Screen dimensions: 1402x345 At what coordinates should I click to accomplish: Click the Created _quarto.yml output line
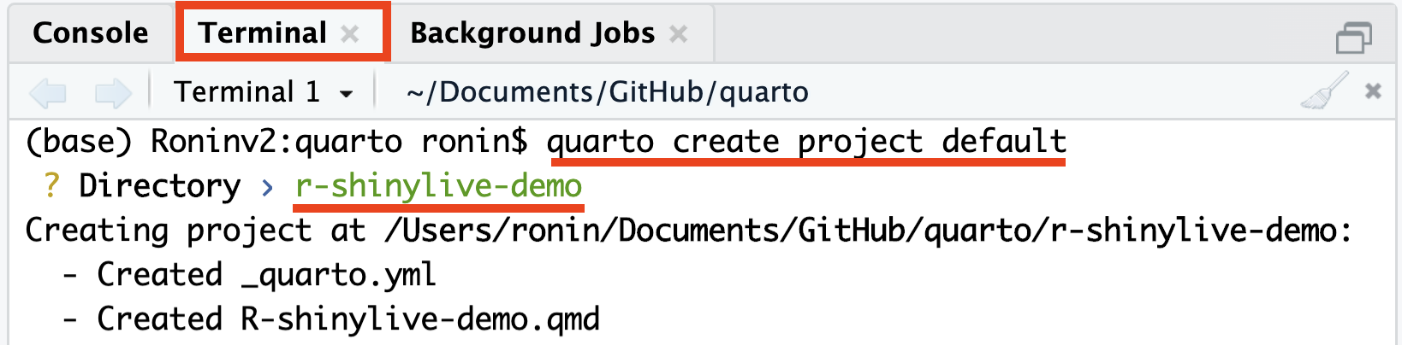click(x=265, y=274)
